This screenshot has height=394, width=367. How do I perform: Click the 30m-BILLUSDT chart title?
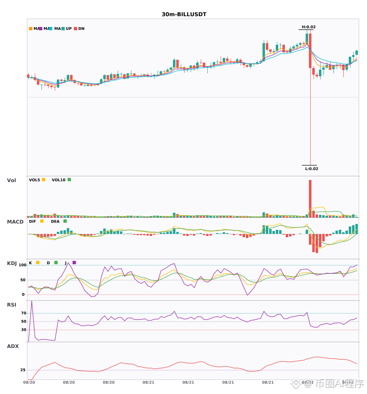click(x=184, y=15)
